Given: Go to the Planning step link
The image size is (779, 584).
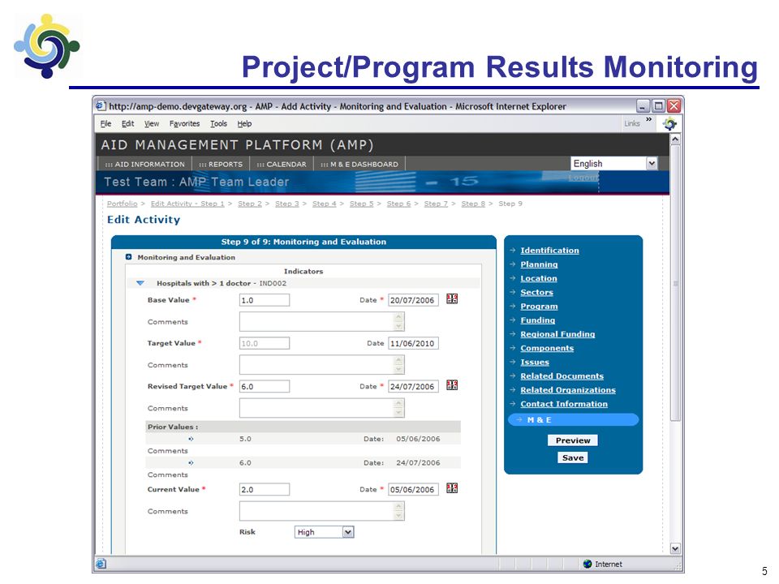Looking at the screenshot, I should pyautogui.click(x=539, y=264).
